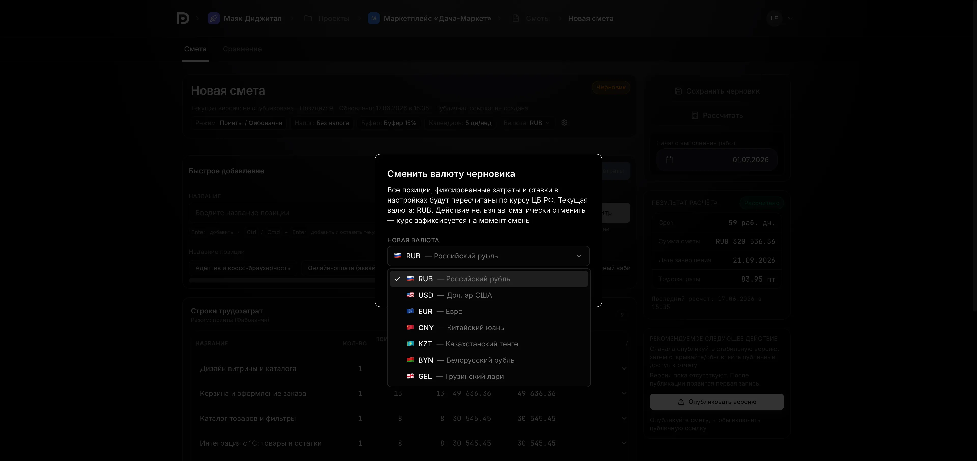The image size is (977, 461).
Task: Click the Буфер 15% chip
Action: 389,123
